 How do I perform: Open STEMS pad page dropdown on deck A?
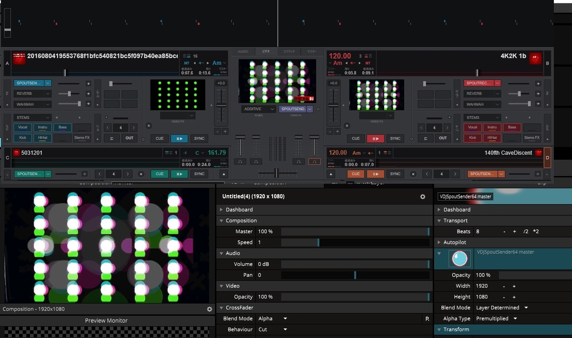pos(32,117)
